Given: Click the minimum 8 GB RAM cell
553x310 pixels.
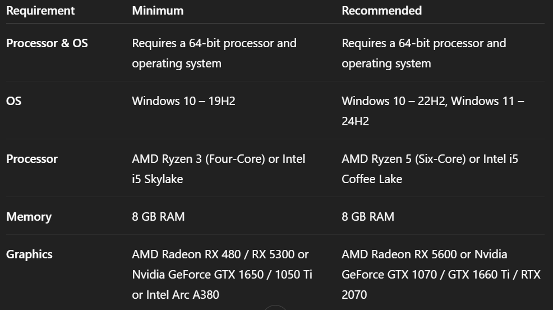Looking at the screenshot, I should point(158,217).
